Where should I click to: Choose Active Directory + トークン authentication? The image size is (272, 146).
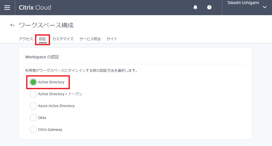(x=33, y=94)
